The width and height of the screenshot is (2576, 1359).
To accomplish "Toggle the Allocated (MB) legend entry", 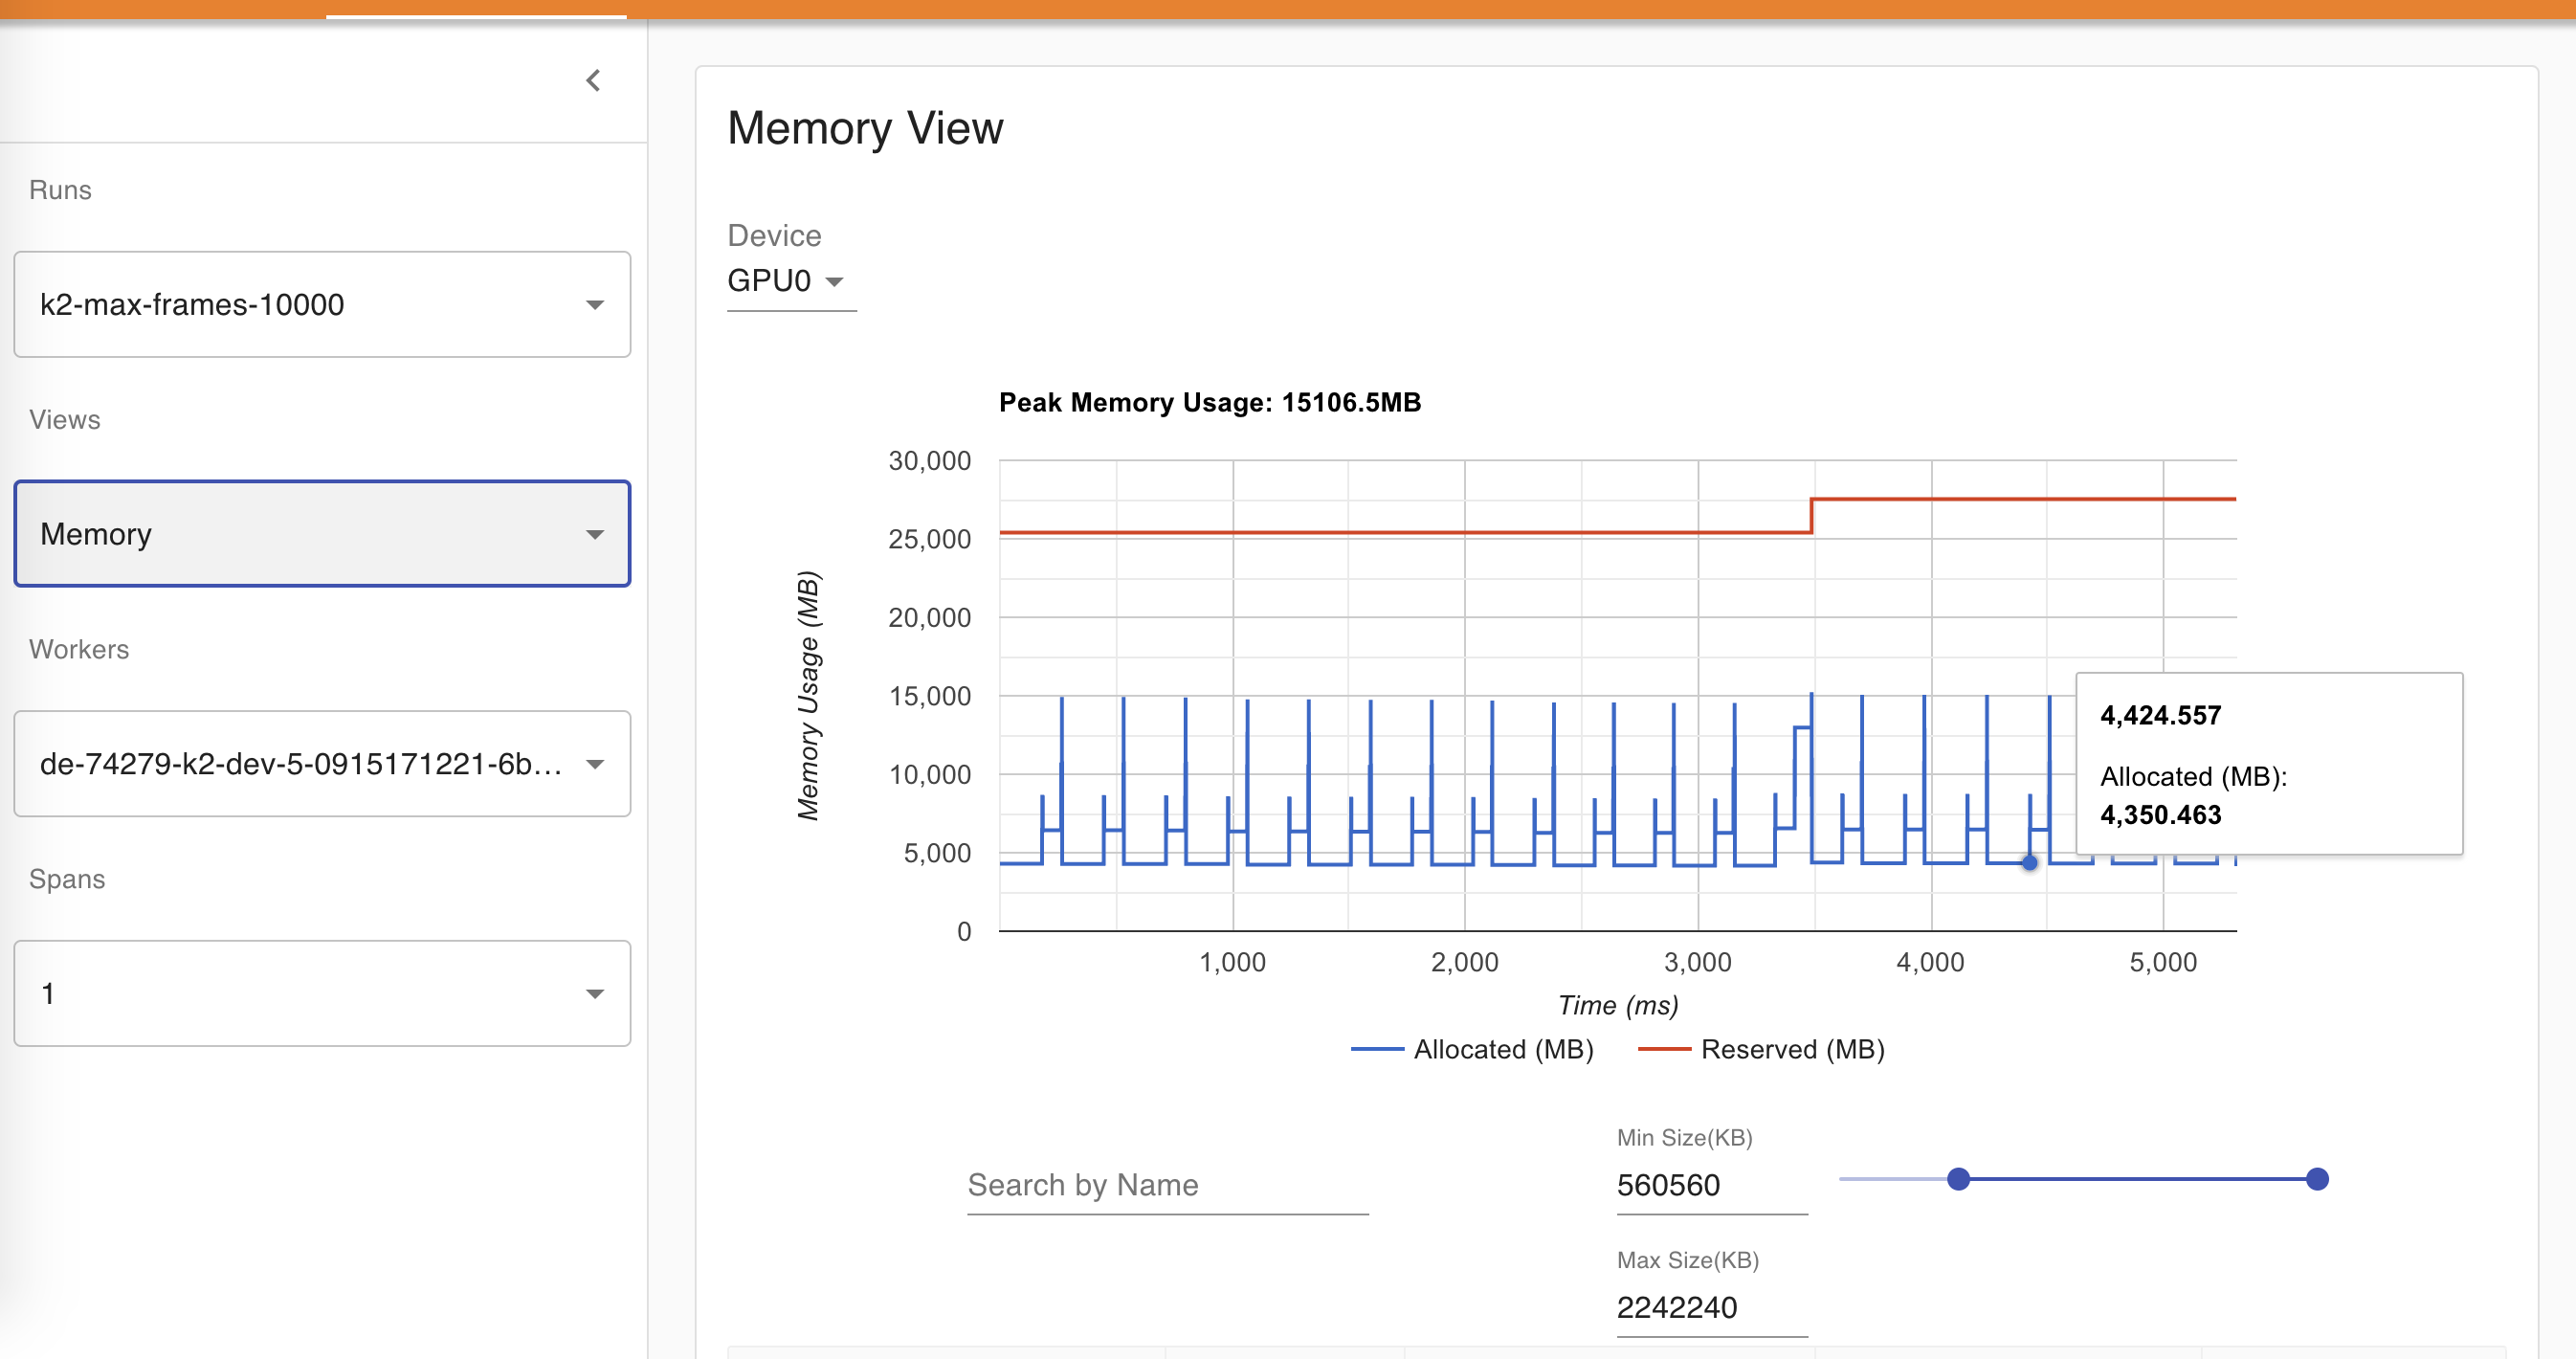I will [1503, 1049].
